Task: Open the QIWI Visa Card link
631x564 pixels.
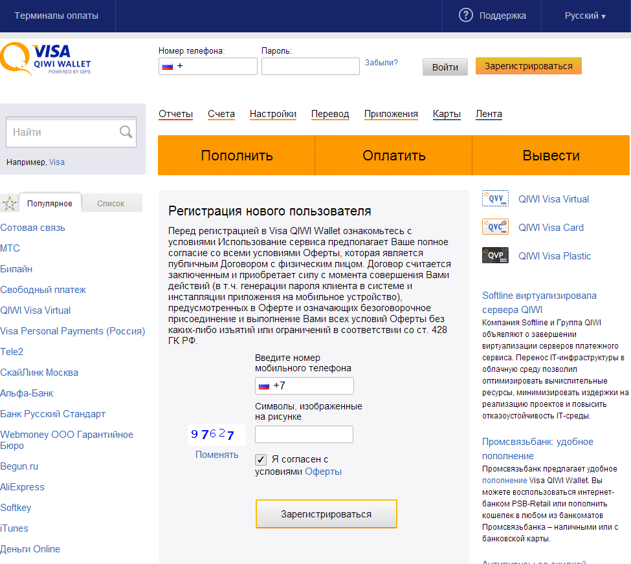Action: (551, 228)
